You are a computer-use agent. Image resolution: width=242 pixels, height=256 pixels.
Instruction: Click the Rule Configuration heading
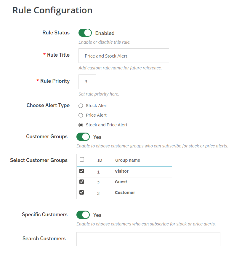(52, 10)
